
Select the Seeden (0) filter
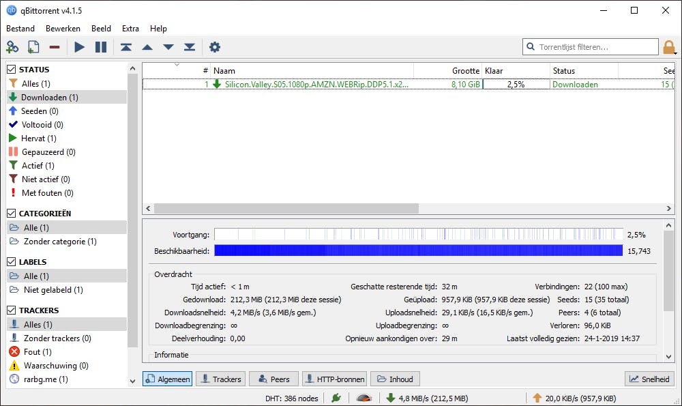coord(67,111)
